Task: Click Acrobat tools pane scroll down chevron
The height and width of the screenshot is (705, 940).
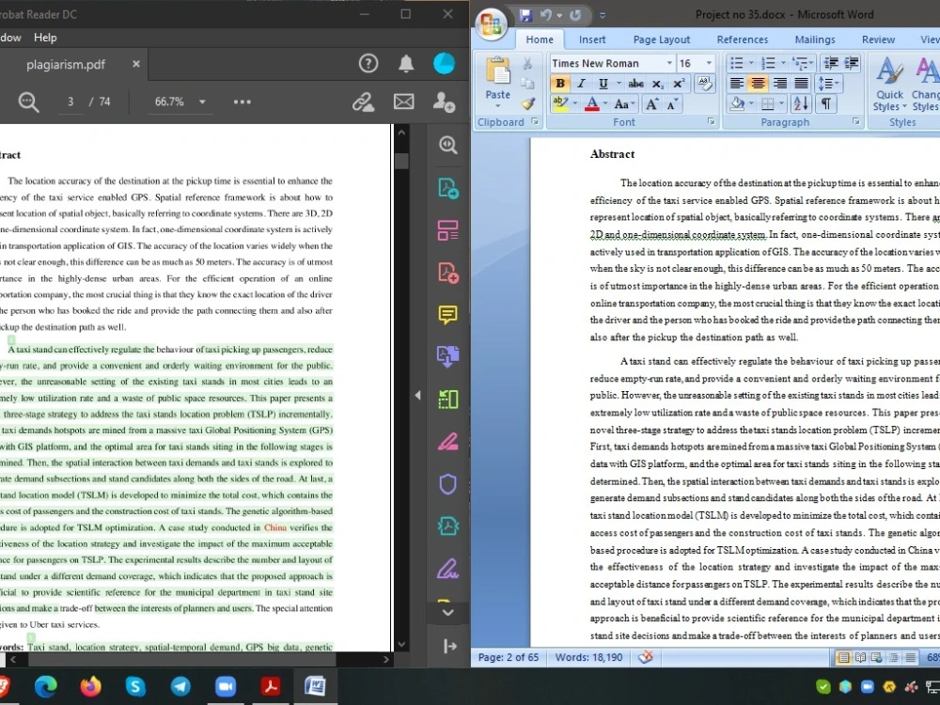Action: tap(447, 613)
